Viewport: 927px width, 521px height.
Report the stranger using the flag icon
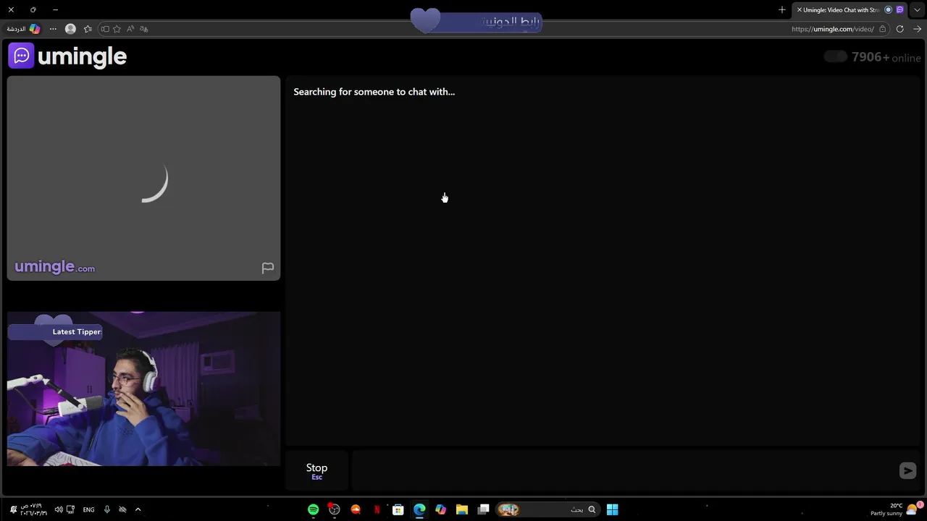click(267, 268)
